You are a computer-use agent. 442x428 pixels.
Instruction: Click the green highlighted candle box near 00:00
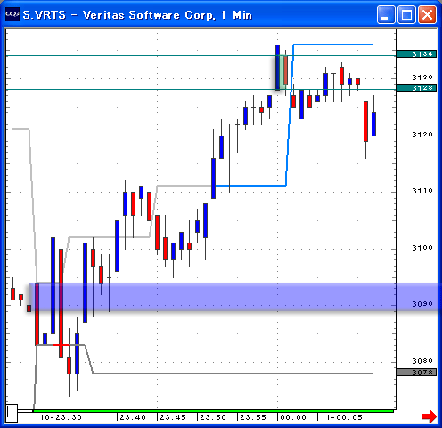pyautogui.click(x=281, y=73)
